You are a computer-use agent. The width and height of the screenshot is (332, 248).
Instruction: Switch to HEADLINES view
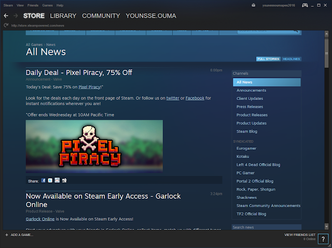pos(292,59)
